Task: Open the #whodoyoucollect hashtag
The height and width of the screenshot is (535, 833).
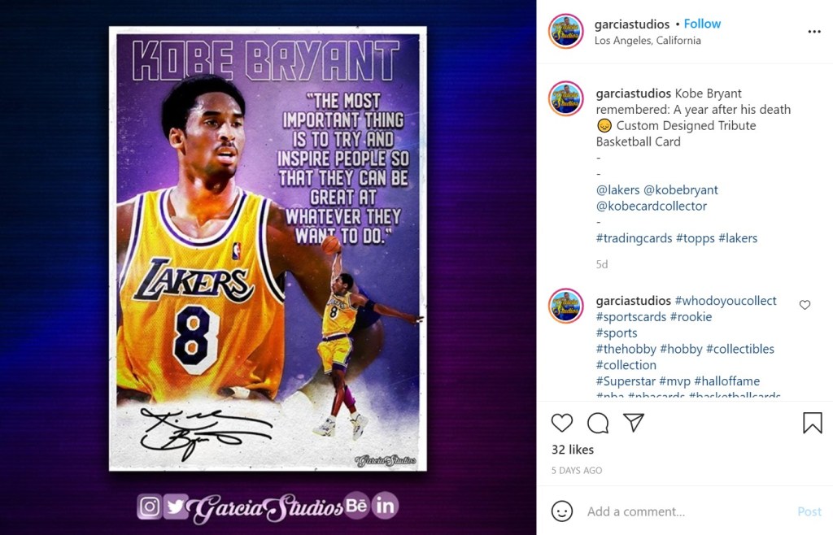Action: (x=726, y=301)
